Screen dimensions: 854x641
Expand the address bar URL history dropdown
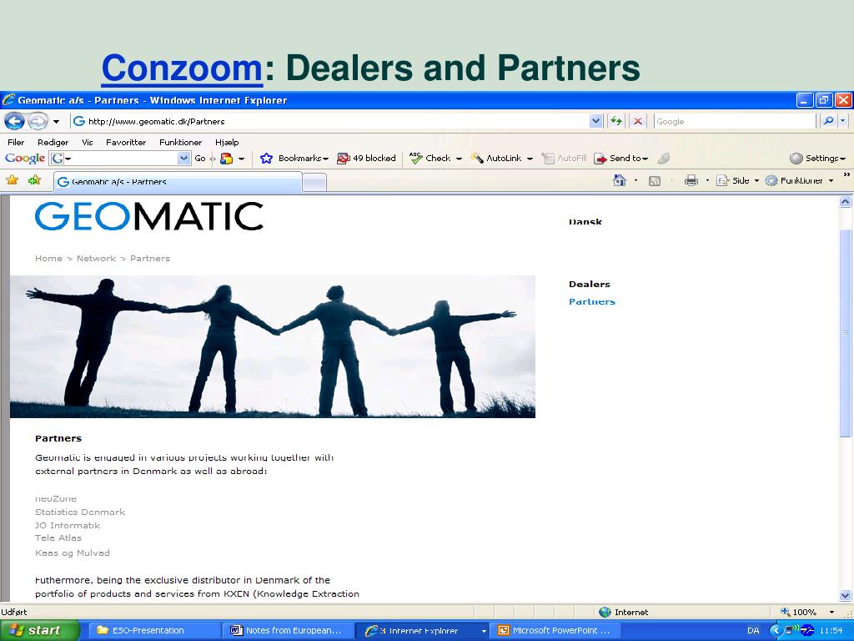click(x=595, y=121)
